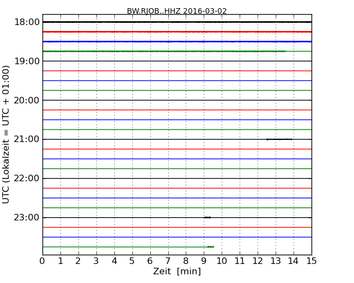Click the thick blue seismogram trace
Viewport: 354px width, 283px height.
(x=177, y=41)
